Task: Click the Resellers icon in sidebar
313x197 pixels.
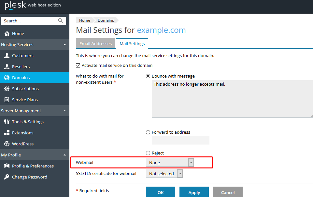Action: (x=7, y=67)
